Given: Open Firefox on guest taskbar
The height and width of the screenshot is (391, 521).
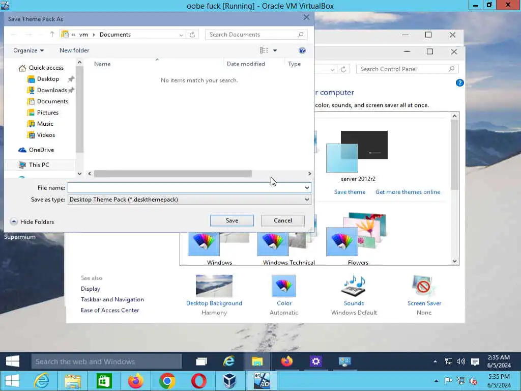Looking at the screenshot, I should coord(286,361).
